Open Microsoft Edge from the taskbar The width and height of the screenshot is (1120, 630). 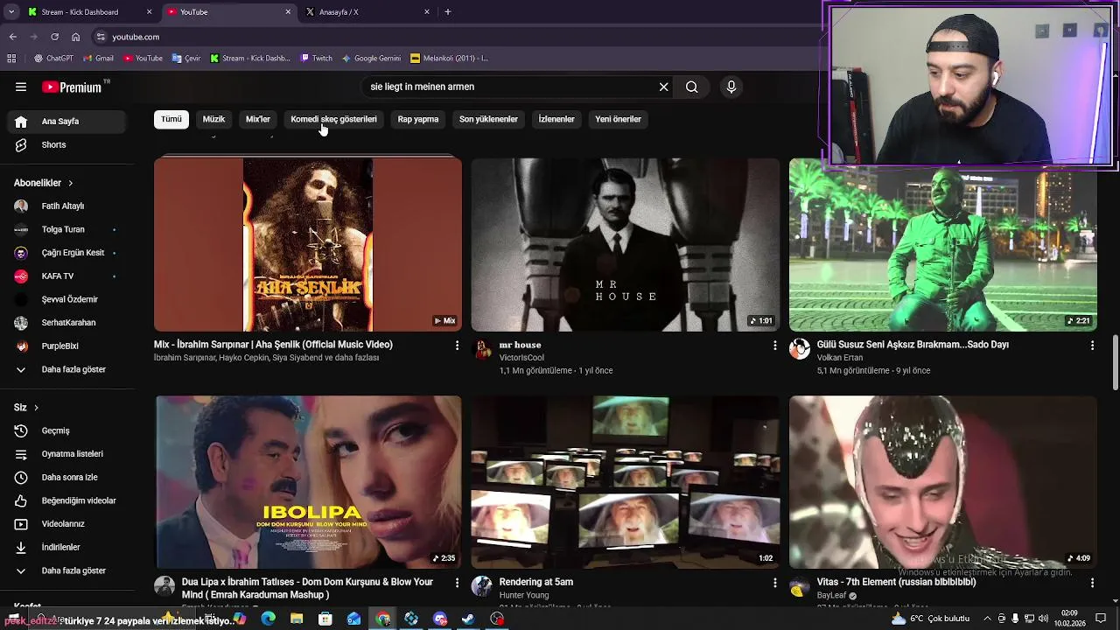point(268,619)
